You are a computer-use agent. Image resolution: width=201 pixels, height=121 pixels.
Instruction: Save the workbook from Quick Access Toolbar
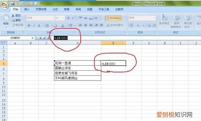tap(13, 3)
